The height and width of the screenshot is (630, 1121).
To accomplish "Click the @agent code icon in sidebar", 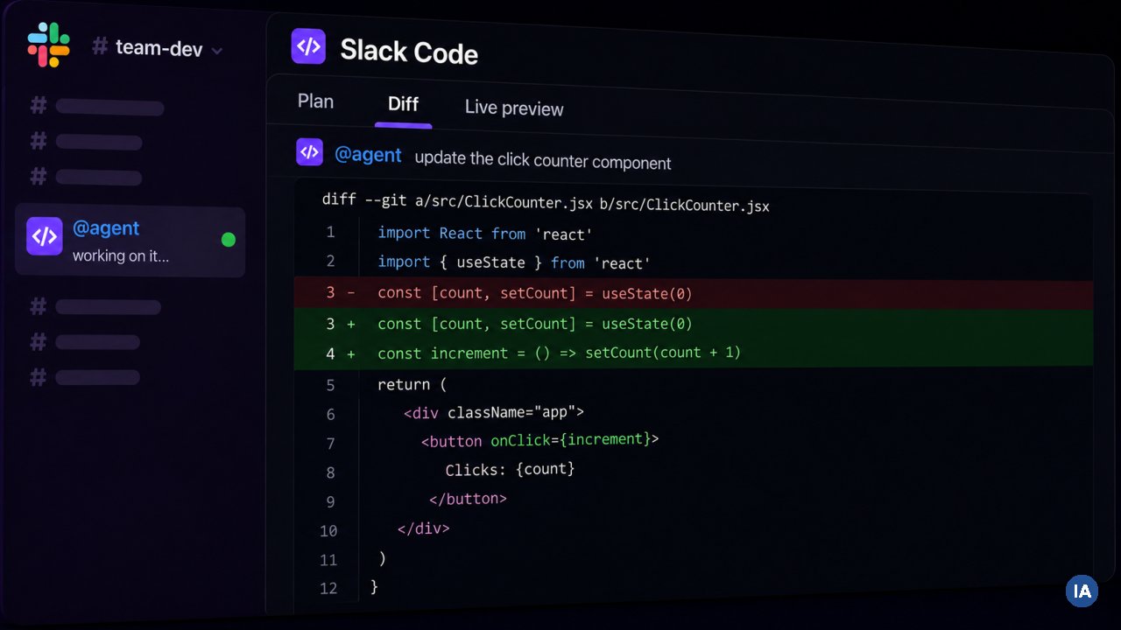I will click(45, 236).
